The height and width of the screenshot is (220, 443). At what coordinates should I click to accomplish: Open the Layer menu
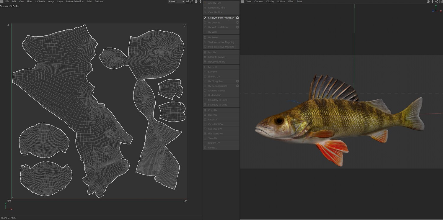(60, 1)
